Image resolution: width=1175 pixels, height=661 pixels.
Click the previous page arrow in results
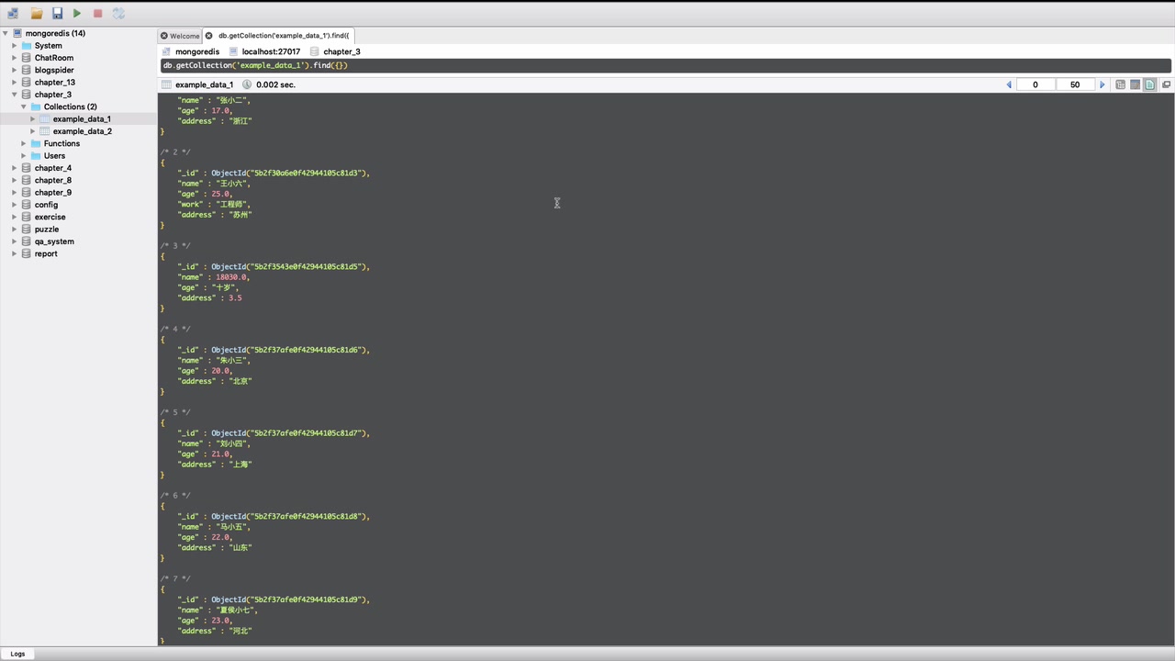[1008, 84]
